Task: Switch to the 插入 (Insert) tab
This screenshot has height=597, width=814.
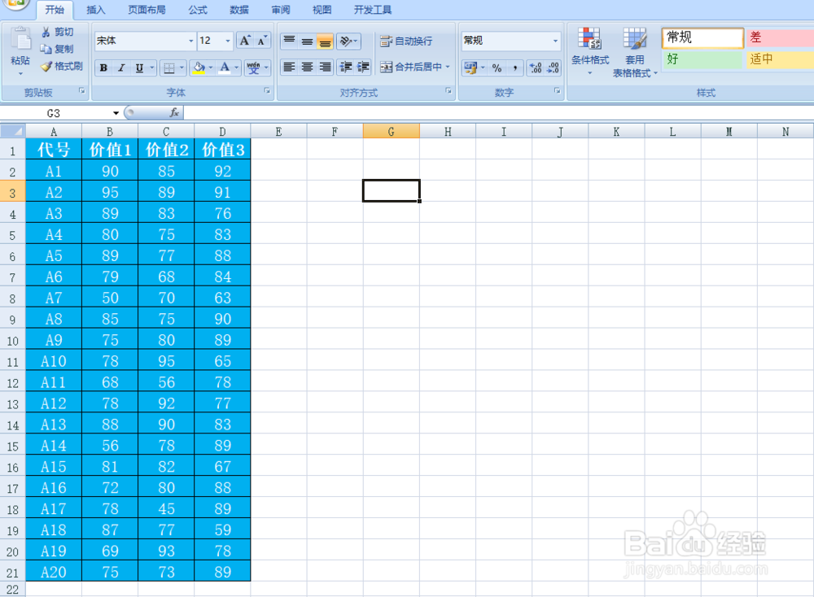Action: coord(95,10)
